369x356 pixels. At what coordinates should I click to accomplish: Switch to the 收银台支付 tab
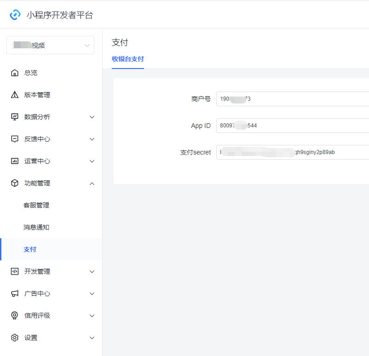(128, 59)
